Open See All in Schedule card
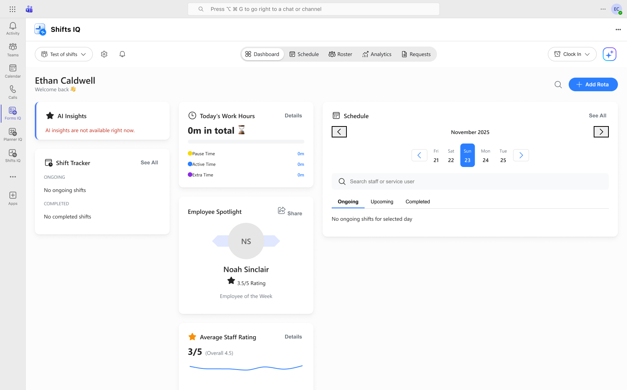Viewport: 627px width, 390px height. click(x=597, y=115)
